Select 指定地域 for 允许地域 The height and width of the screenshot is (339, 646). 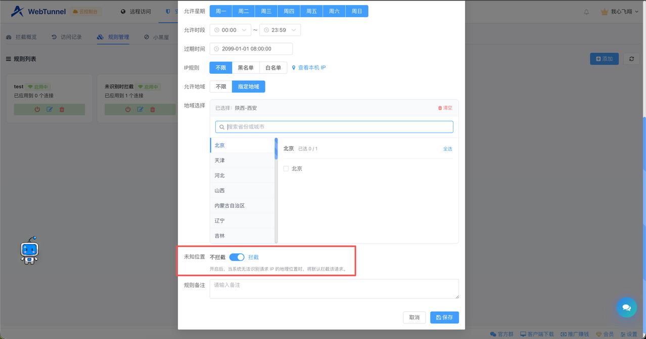point(248,87)
